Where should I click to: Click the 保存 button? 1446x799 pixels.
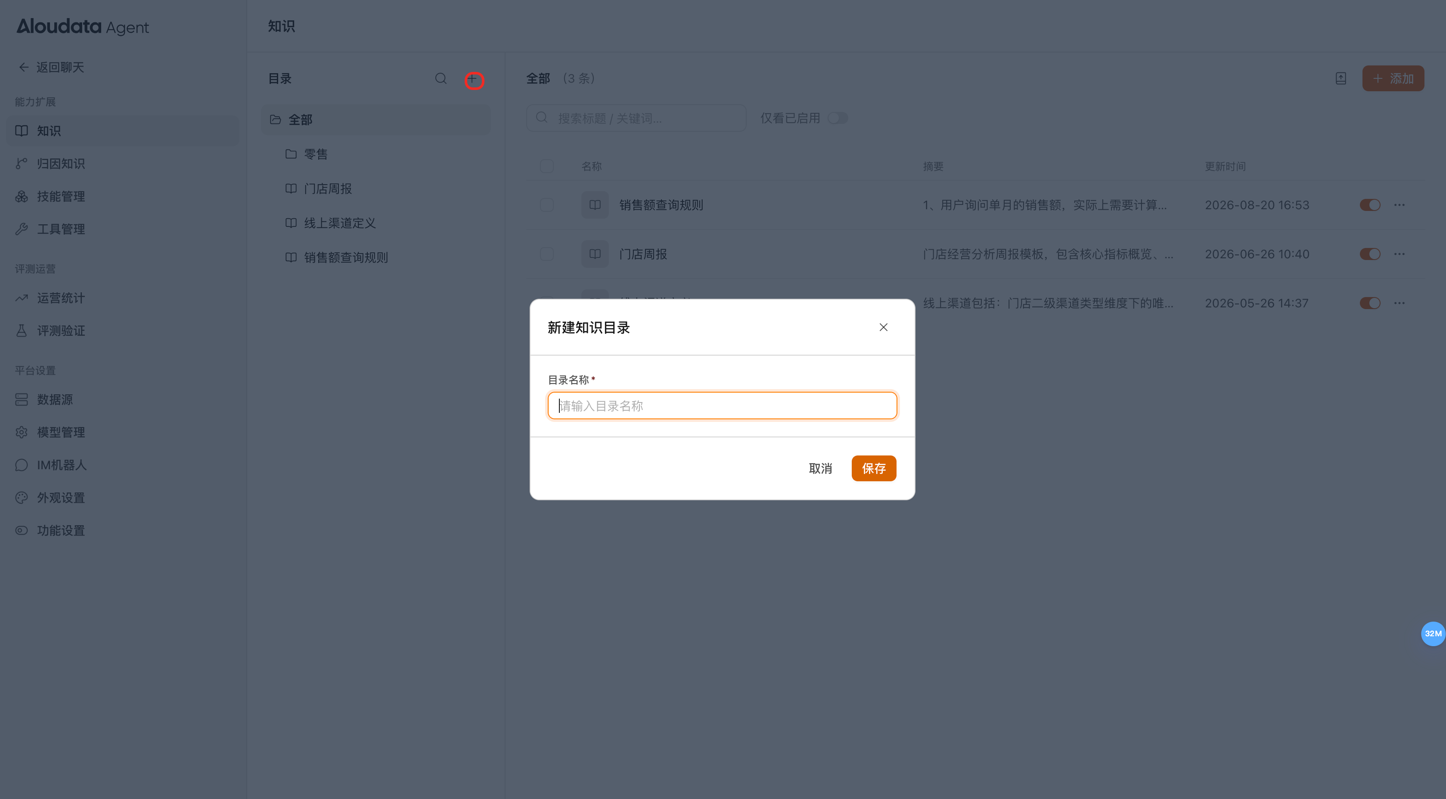click(x=873, y=468)
